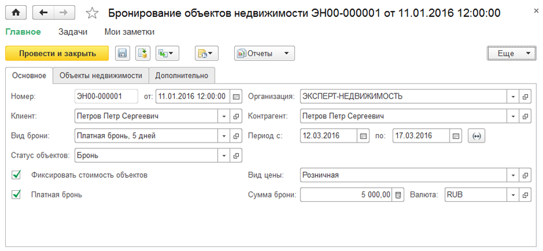Expand the Валюта RUB dropdown
The height and width of the screenshot is (251, 543).
[513, 195]
